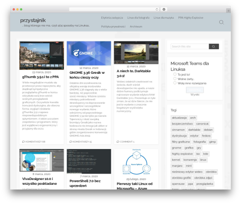
Task: Open the GNOME 3.36 banner thumbnail
Action: tap(89, 54)
